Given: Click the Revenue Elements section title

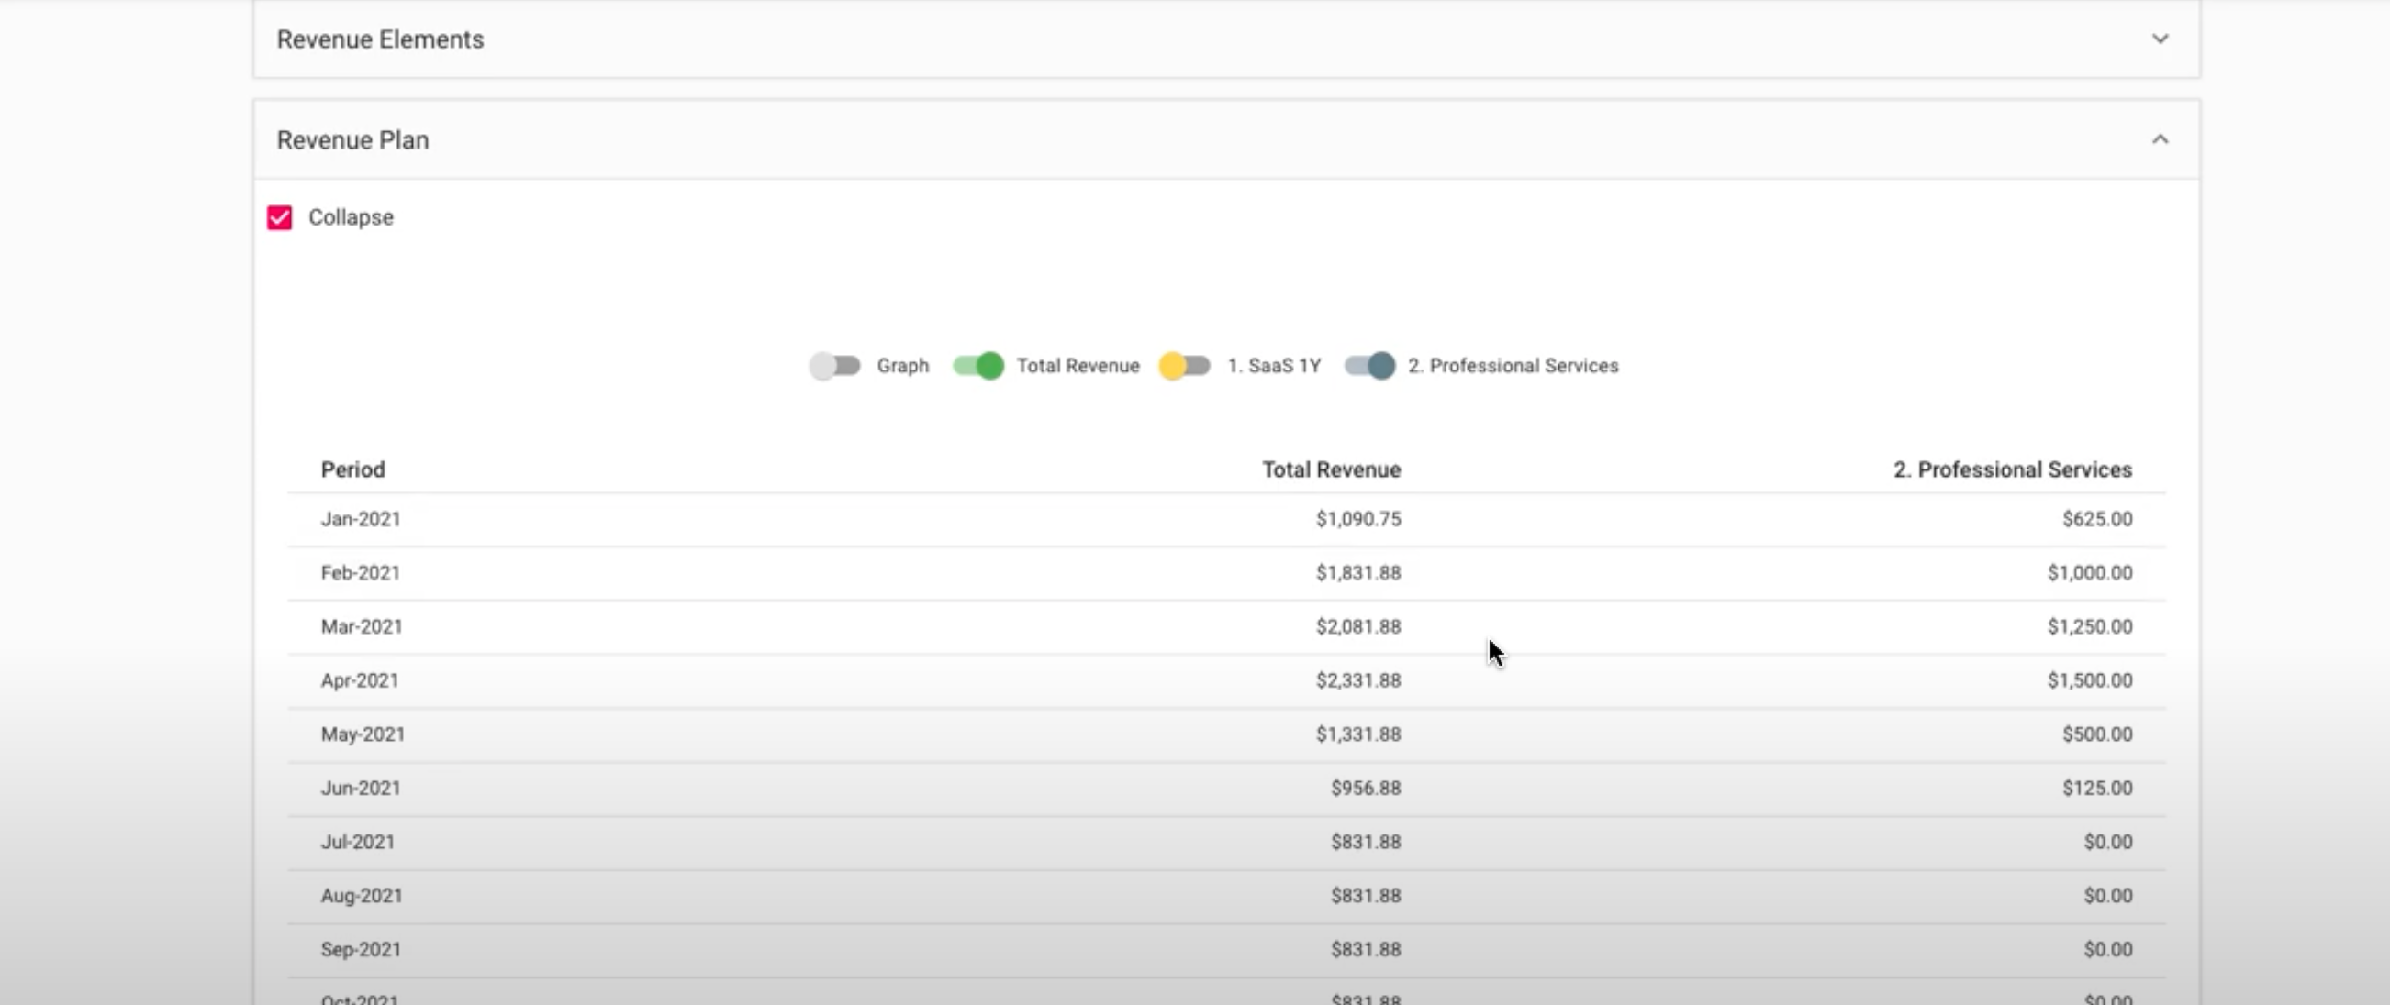Looking at the screenshot, I should pos(379,39).
